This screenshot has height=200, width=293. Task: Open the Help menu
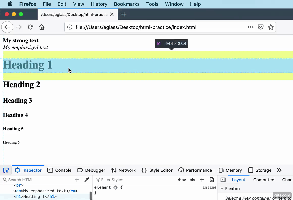195,4
